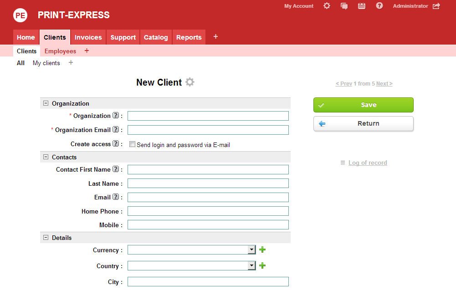Click the Return button
456x290 pixels.
point(363,123)
